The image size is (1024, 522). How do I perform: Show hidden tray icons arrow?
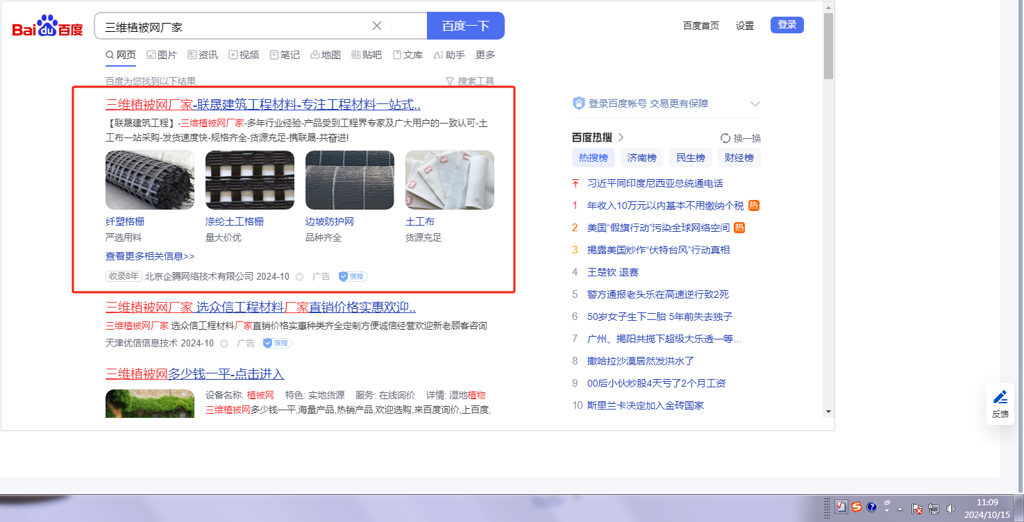tap(900, 508)
